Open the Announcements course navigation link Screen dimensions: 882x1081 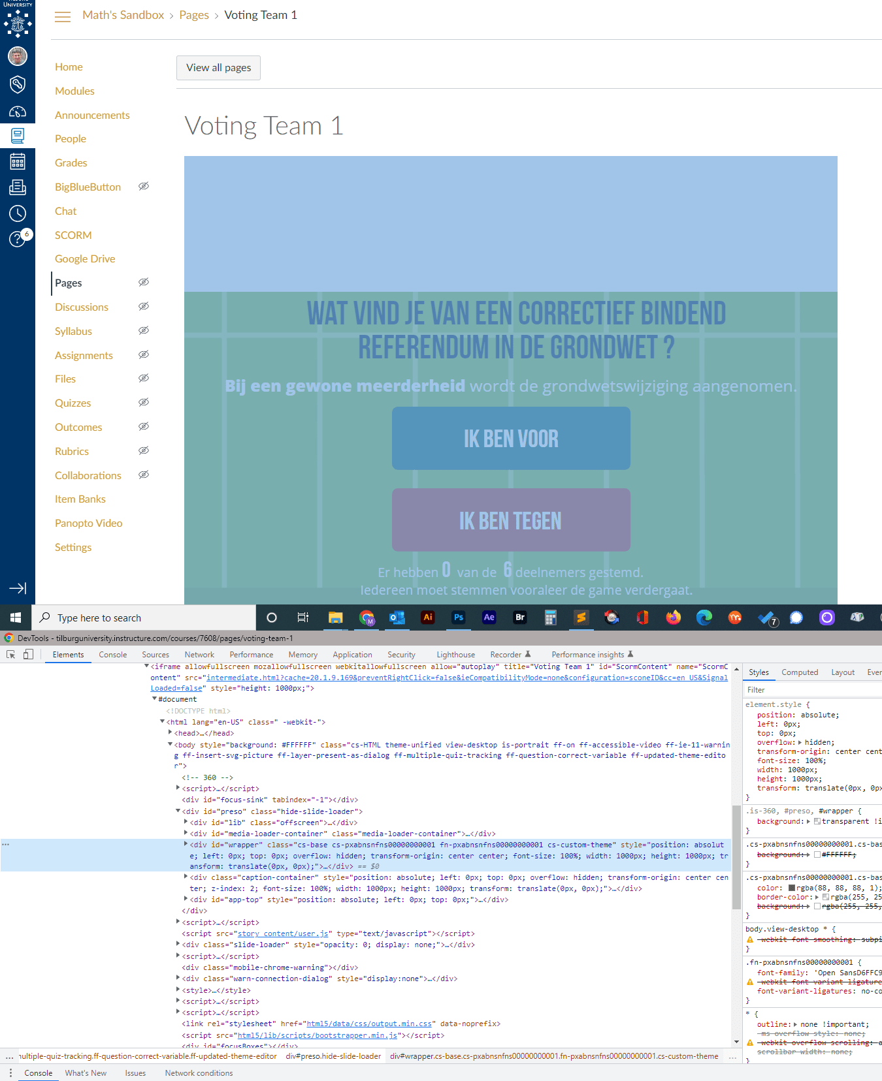pyautogui.click(x=92, y=115)
